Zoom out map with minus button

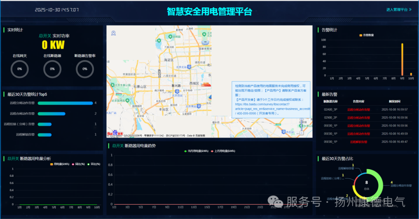point(302,133)
